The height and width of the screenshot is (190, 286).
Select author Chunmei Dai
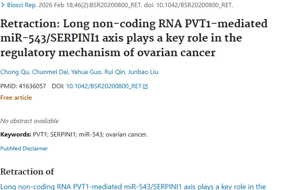coord(45,72)
